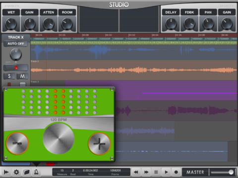Image resolution: width=238 pixels, height=178 pixels.
Task: Click the fast forward button
Action: [x=146, y=172]
